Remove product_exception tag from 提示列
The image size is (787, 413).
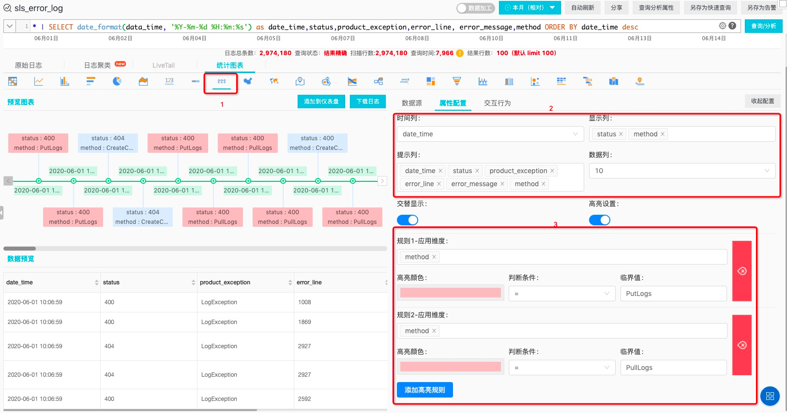click(x=552, y=171)
